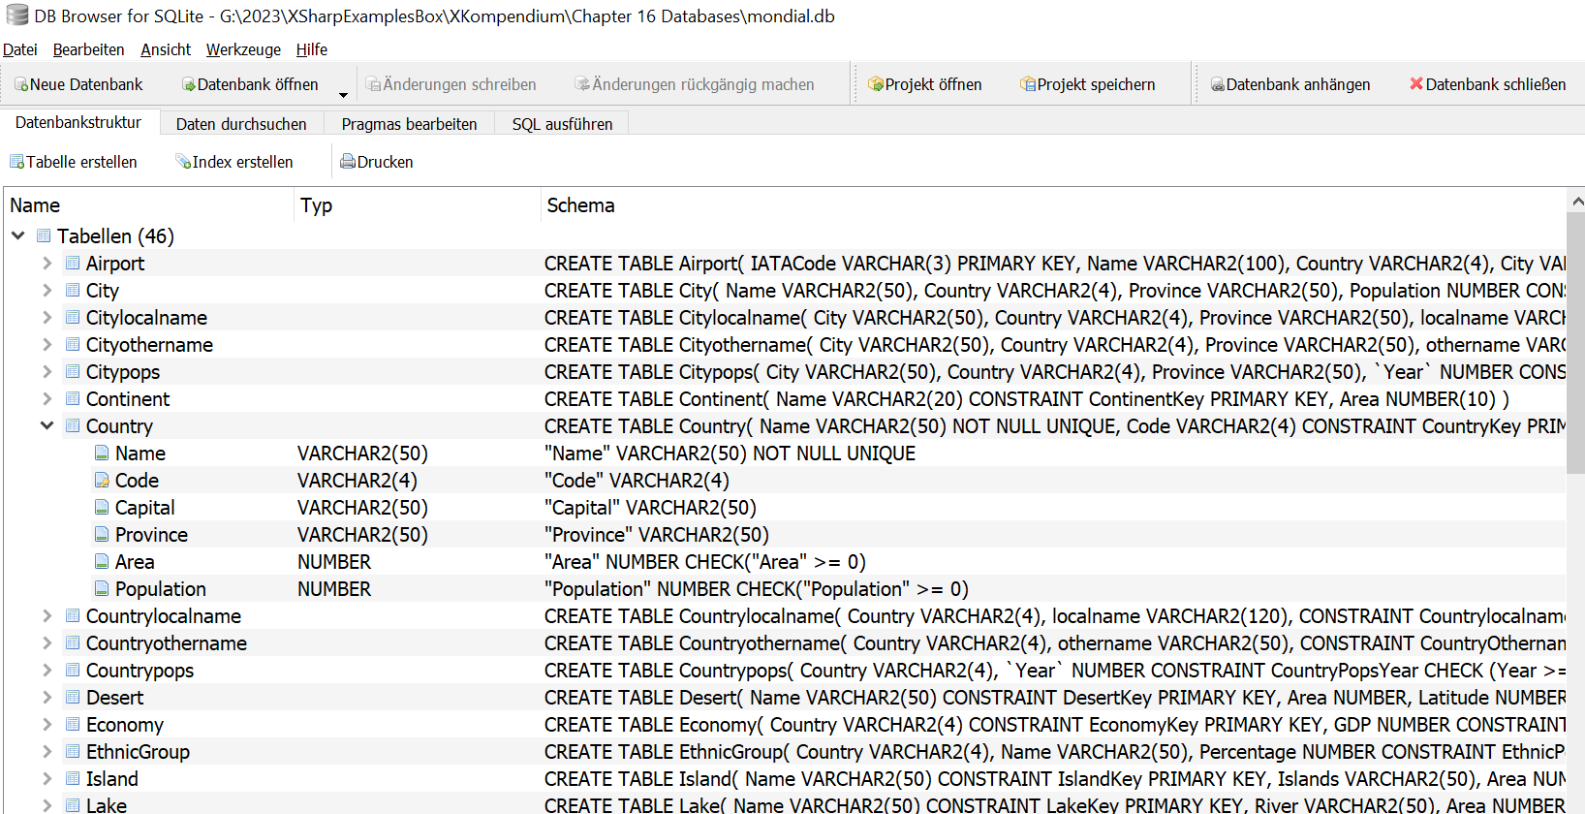This screenshot has width=1585, height=814.
Task: Click the Area column field icon
Action: tap(102, 562)
